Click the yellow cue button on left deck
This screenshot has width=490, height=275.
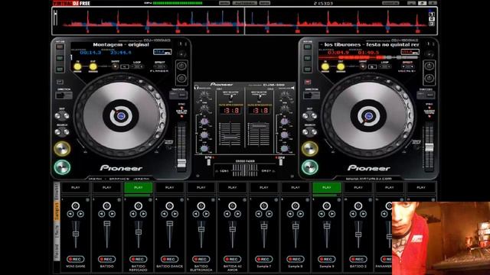62,149
